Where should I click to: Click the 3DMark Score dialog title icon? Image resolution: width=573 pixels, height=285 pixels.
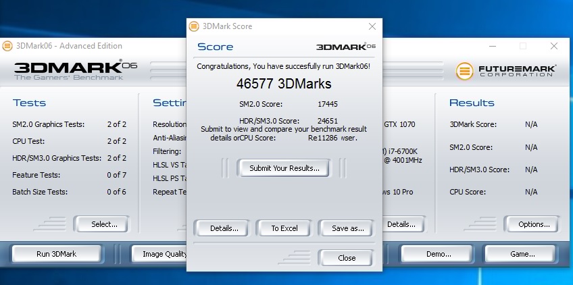[x=194, y=26]
